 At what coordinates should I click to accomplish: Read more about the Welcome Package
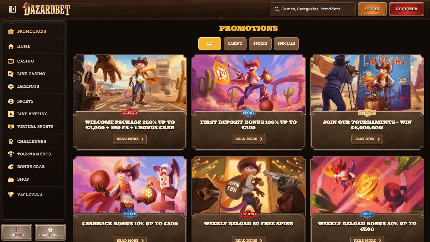coord(130,139)
